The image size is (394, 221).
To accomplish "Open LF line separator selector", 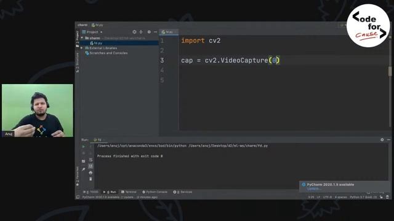I will point(318,197).
